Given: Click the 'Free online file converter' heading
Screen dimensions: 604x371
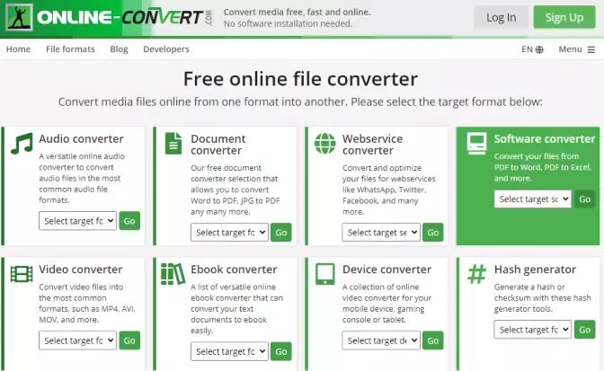Looking at the screenshot, I should click(300, 79).
